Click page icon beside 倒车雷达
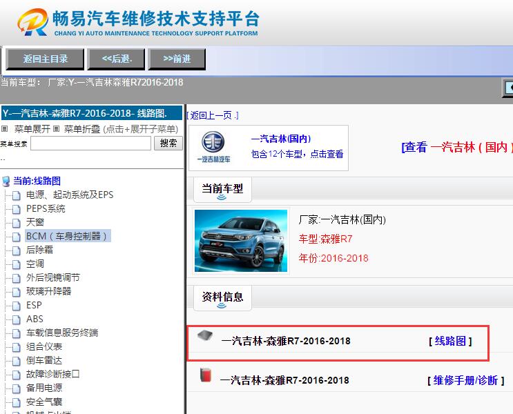 17,361
